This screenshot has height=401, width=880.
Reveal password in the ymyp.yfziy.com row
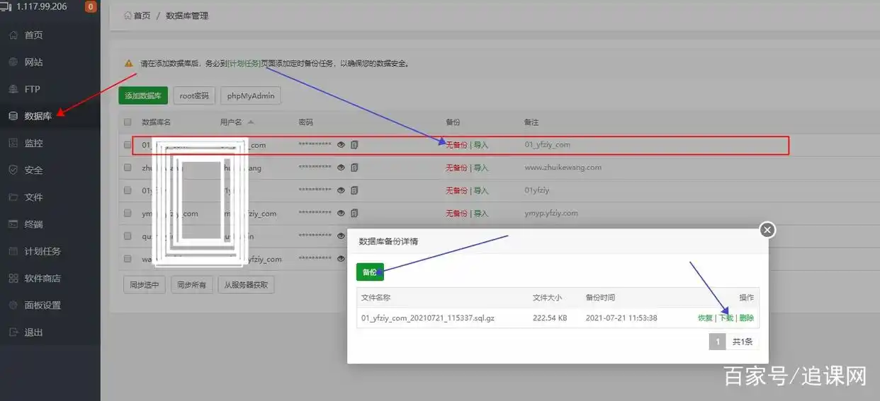[341, 213]
